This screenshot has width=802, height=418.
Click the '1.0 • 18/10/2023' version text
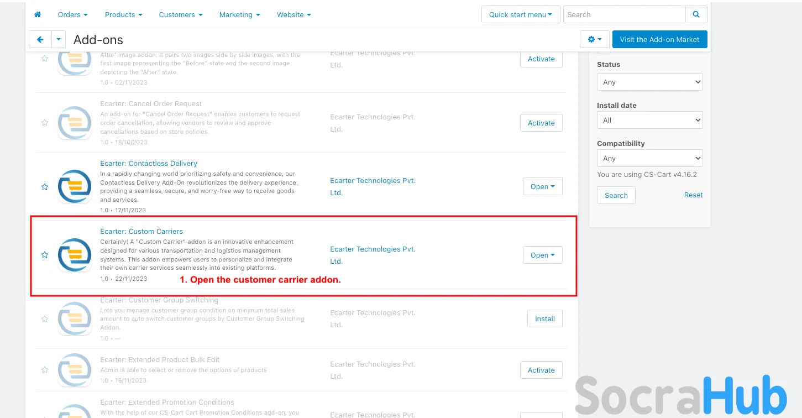(x=124, y=142)
